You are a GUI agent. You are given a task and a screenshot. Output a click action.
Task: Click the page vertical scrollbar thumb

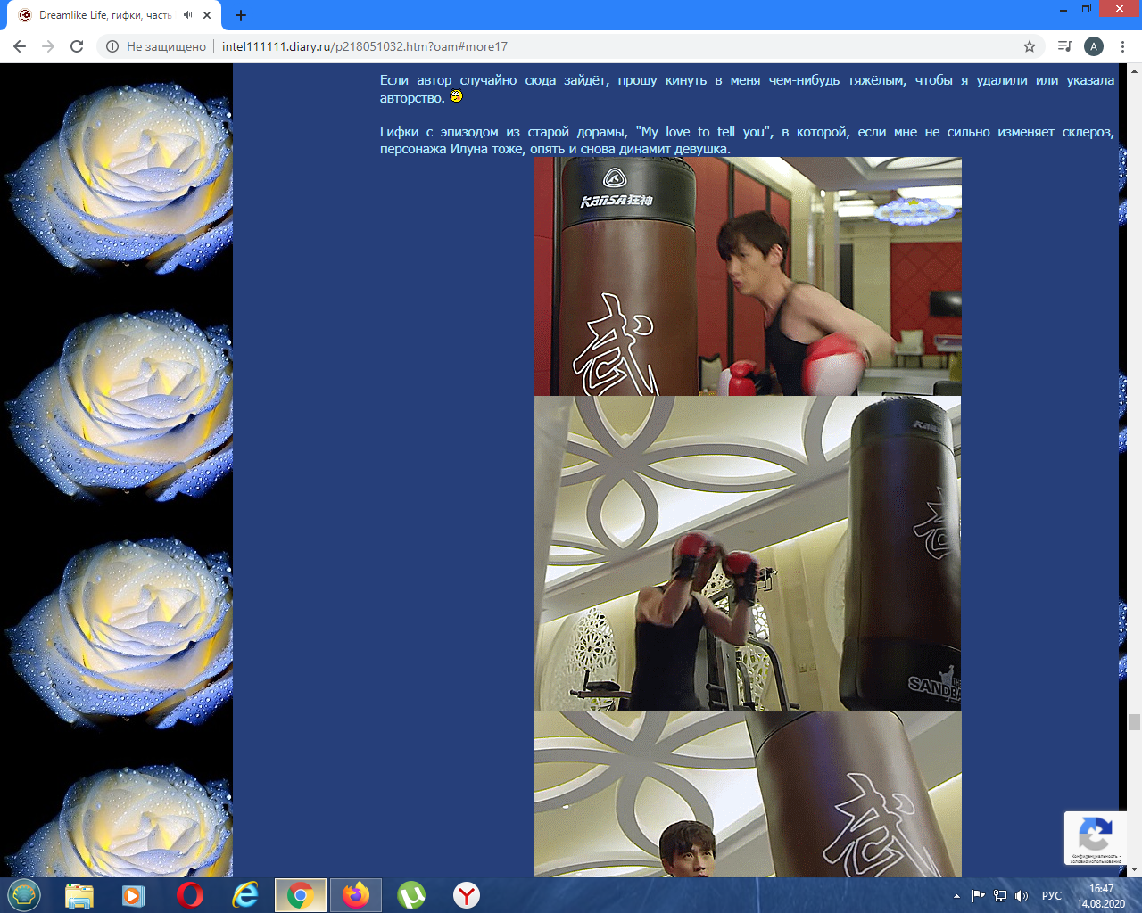pos(1134,721)
